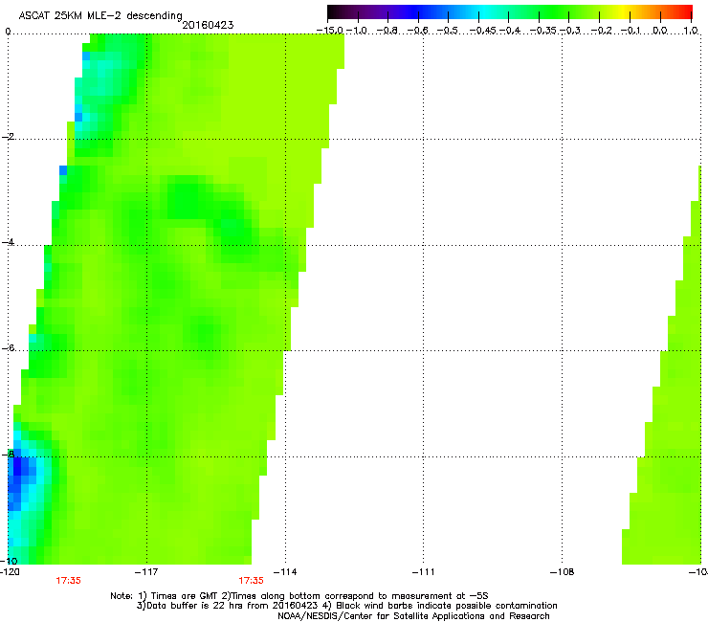Image resolution: width=708 pixels, height=622 pixels.
Task: Pick the -0.5 colorbar label
Action: [448, 31]
